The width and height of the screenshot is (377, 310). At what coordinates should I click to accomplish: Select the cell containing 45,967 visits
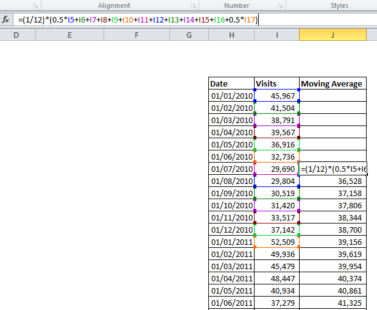click(277, 96)
